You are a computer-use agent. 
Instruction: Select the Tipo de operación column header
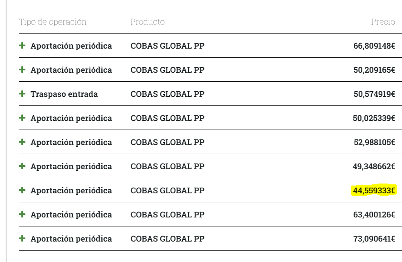(x=53, y=22)
